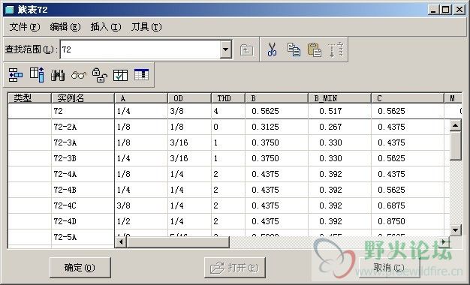Screen dimensions: 470x285
Task: Click the B column header
Action: [x=276, y=98]
